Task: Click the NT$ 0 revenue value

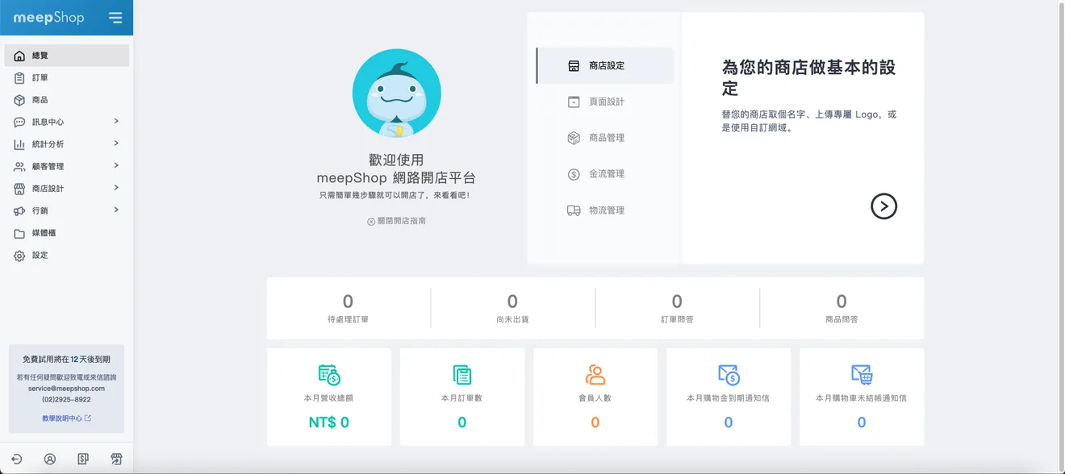Action: click(329, 422)
